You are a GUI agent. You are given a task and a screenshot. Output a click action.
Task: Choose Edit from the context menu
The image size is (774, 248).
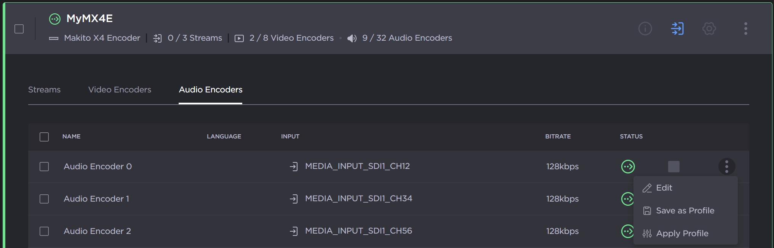664,188
